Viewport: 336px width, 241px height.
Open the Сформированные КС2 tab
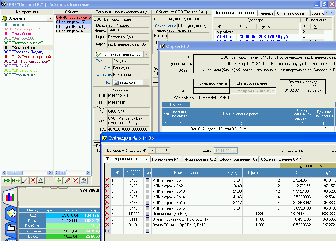[238, 159]
